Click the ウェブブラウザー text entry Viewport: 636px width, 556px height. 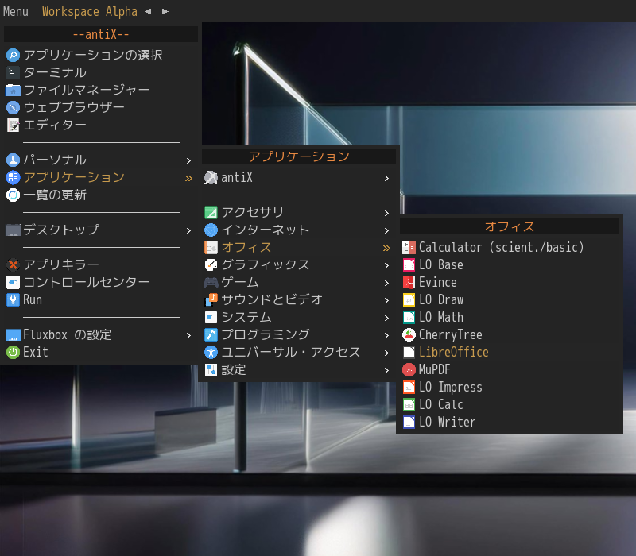(x=74, y=107)
